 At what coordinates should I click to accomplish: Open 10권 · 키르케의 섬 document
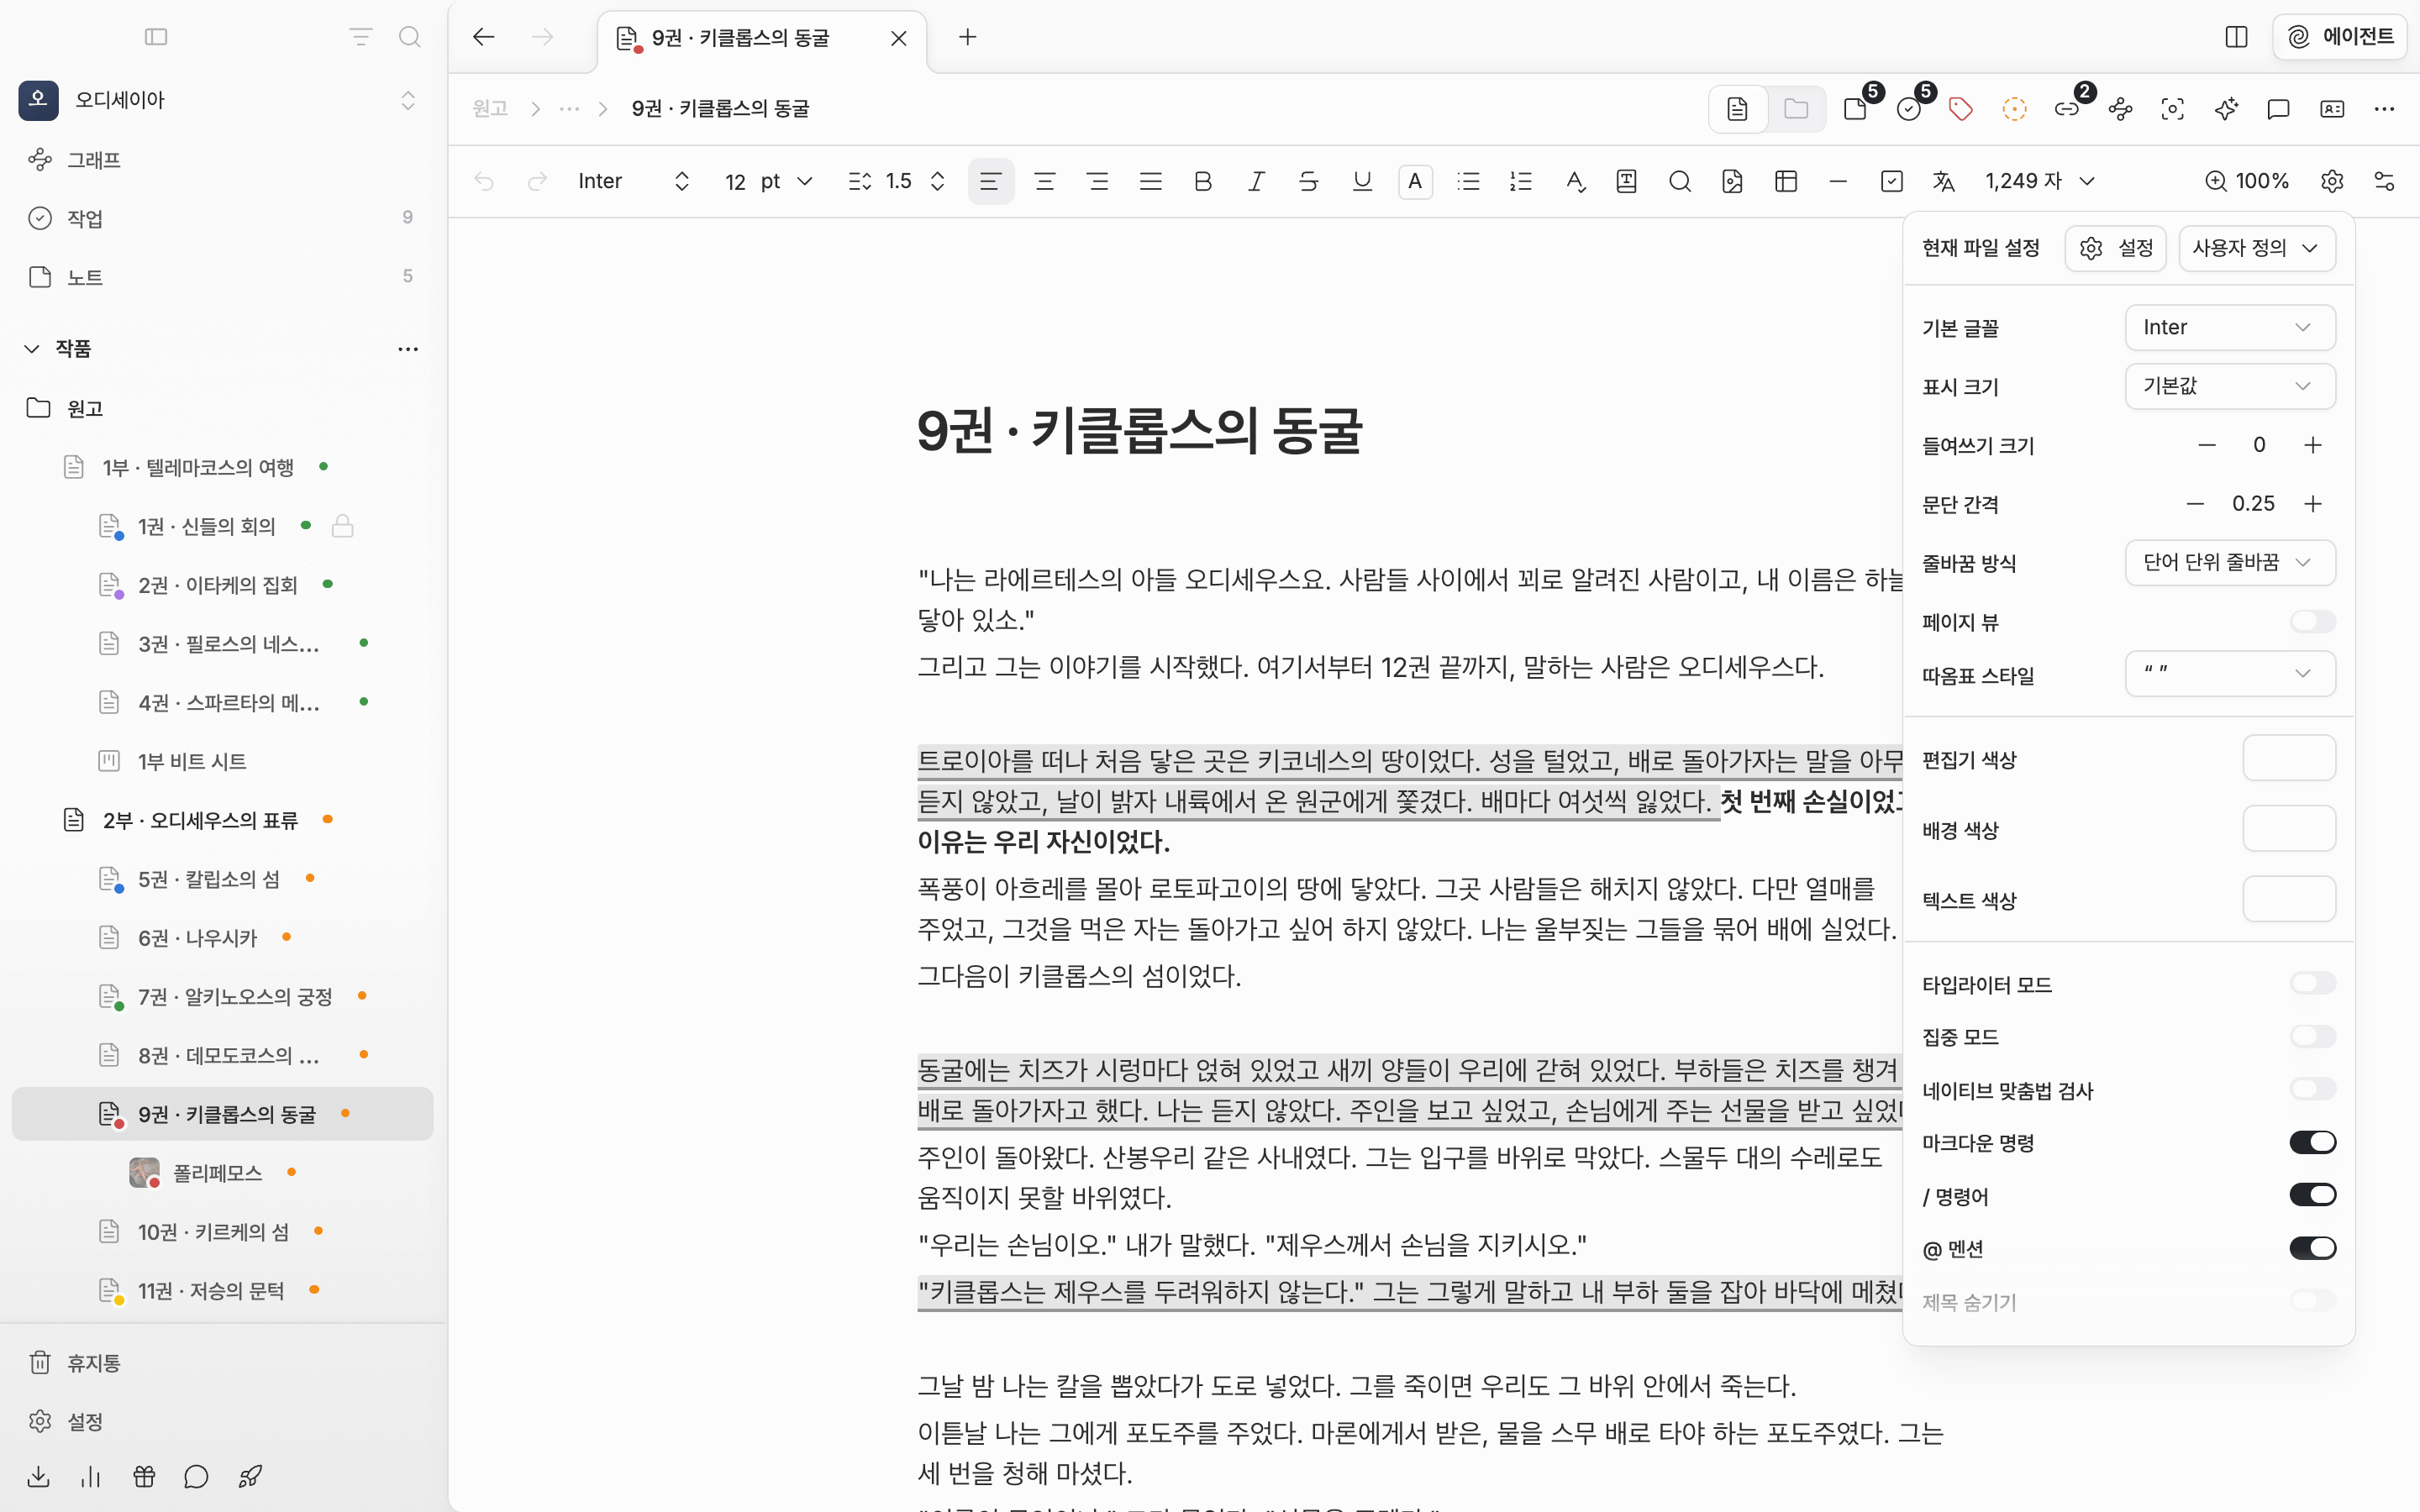pyautogui.click(x=222, y=1232)
